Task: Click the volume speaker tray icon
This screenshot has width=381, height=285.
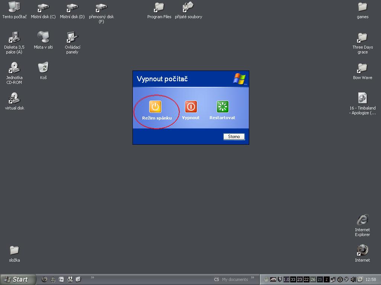Action: (353, 279)
